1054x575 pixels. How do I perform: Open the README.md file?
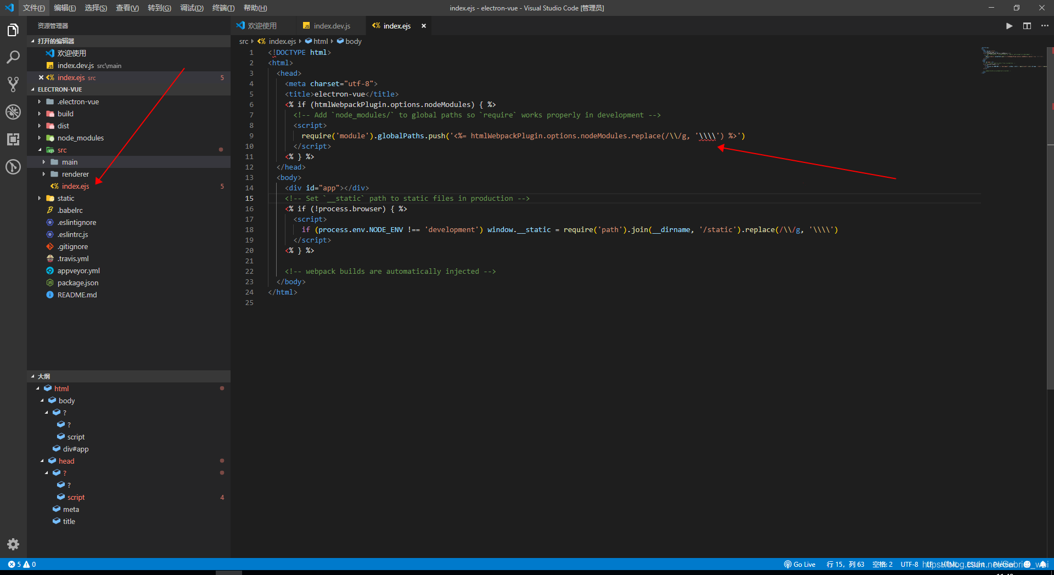[129, 295]
